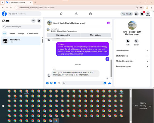This screenshot has height=123, width=154.
Task: Click the 10:41 PM timestamp
Action: [78, 65]
